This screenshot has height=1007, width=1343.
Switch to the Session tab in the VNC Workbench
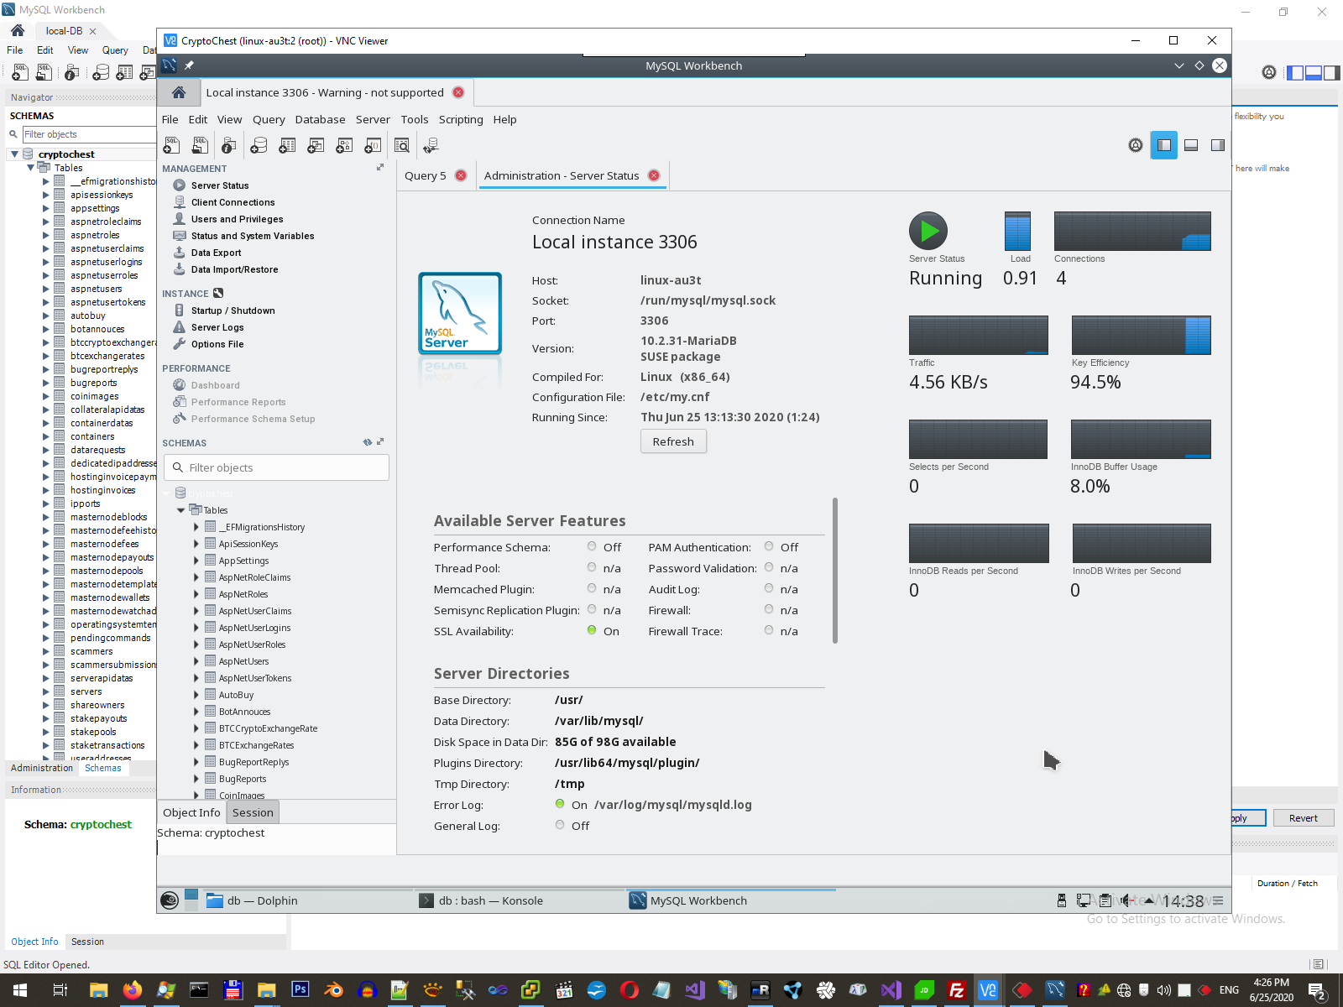coord(253,812)
